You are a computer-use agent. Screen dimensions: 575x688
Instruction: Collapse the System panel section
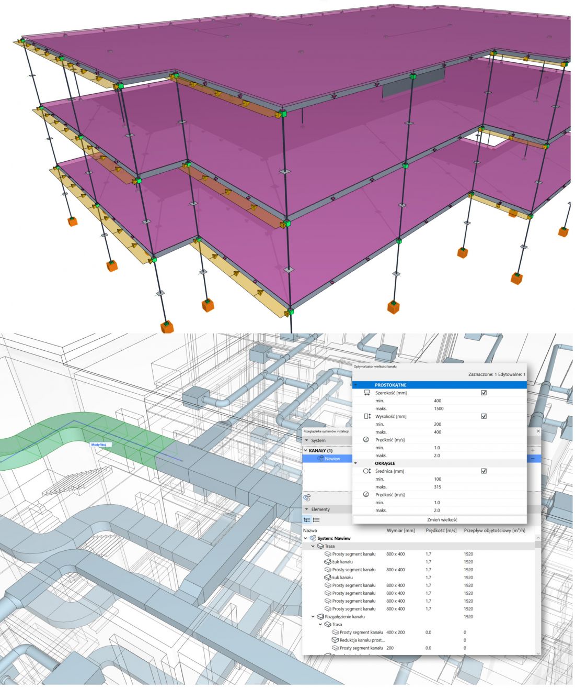307,441
